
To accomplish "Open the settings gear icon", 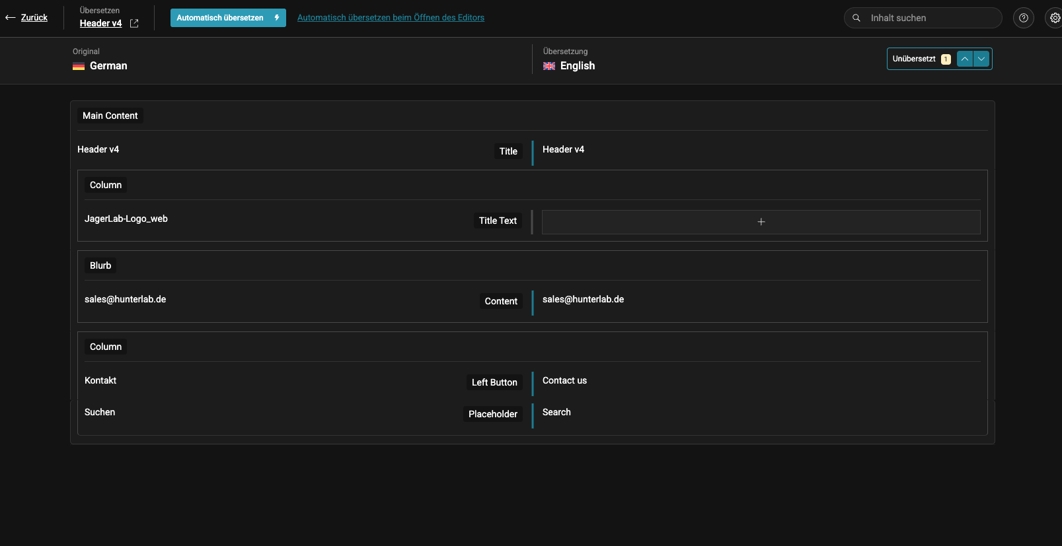I will [x=1055, y=18].
